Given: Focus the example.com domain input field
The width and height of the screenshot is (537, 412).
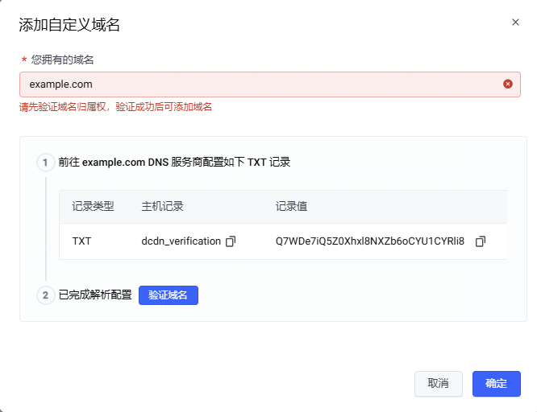Looking at the screenshot, I should click(x=258, y=84).
